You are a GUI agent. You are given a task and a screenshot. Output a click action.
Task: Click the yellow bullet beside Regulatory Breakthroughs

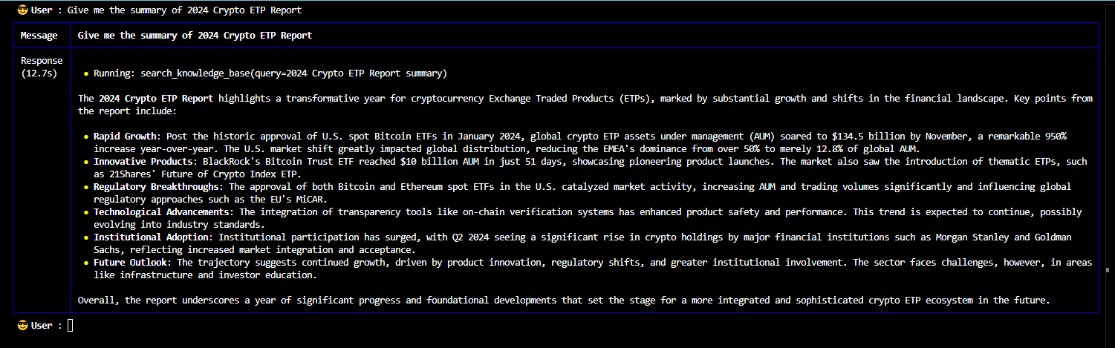pyautogui.click(x=86, y=187)
